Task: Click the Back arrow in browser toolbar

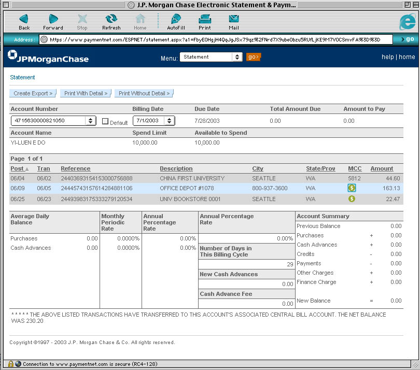Action: [24, 19]
